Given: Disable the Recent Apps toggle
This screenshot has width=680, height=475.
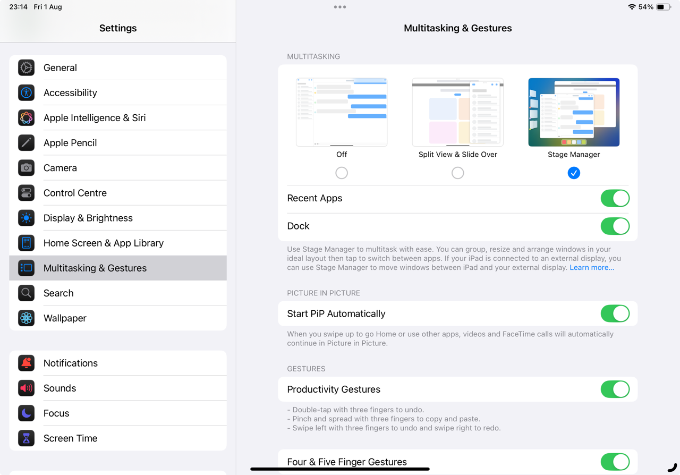Looking at the screenshot, I should [x=615, y=198].
